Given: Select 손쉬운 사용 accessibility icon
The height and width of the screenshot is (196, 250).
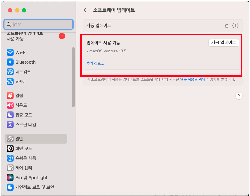Looking at the screenshot, I should click(x=10, y=158).
